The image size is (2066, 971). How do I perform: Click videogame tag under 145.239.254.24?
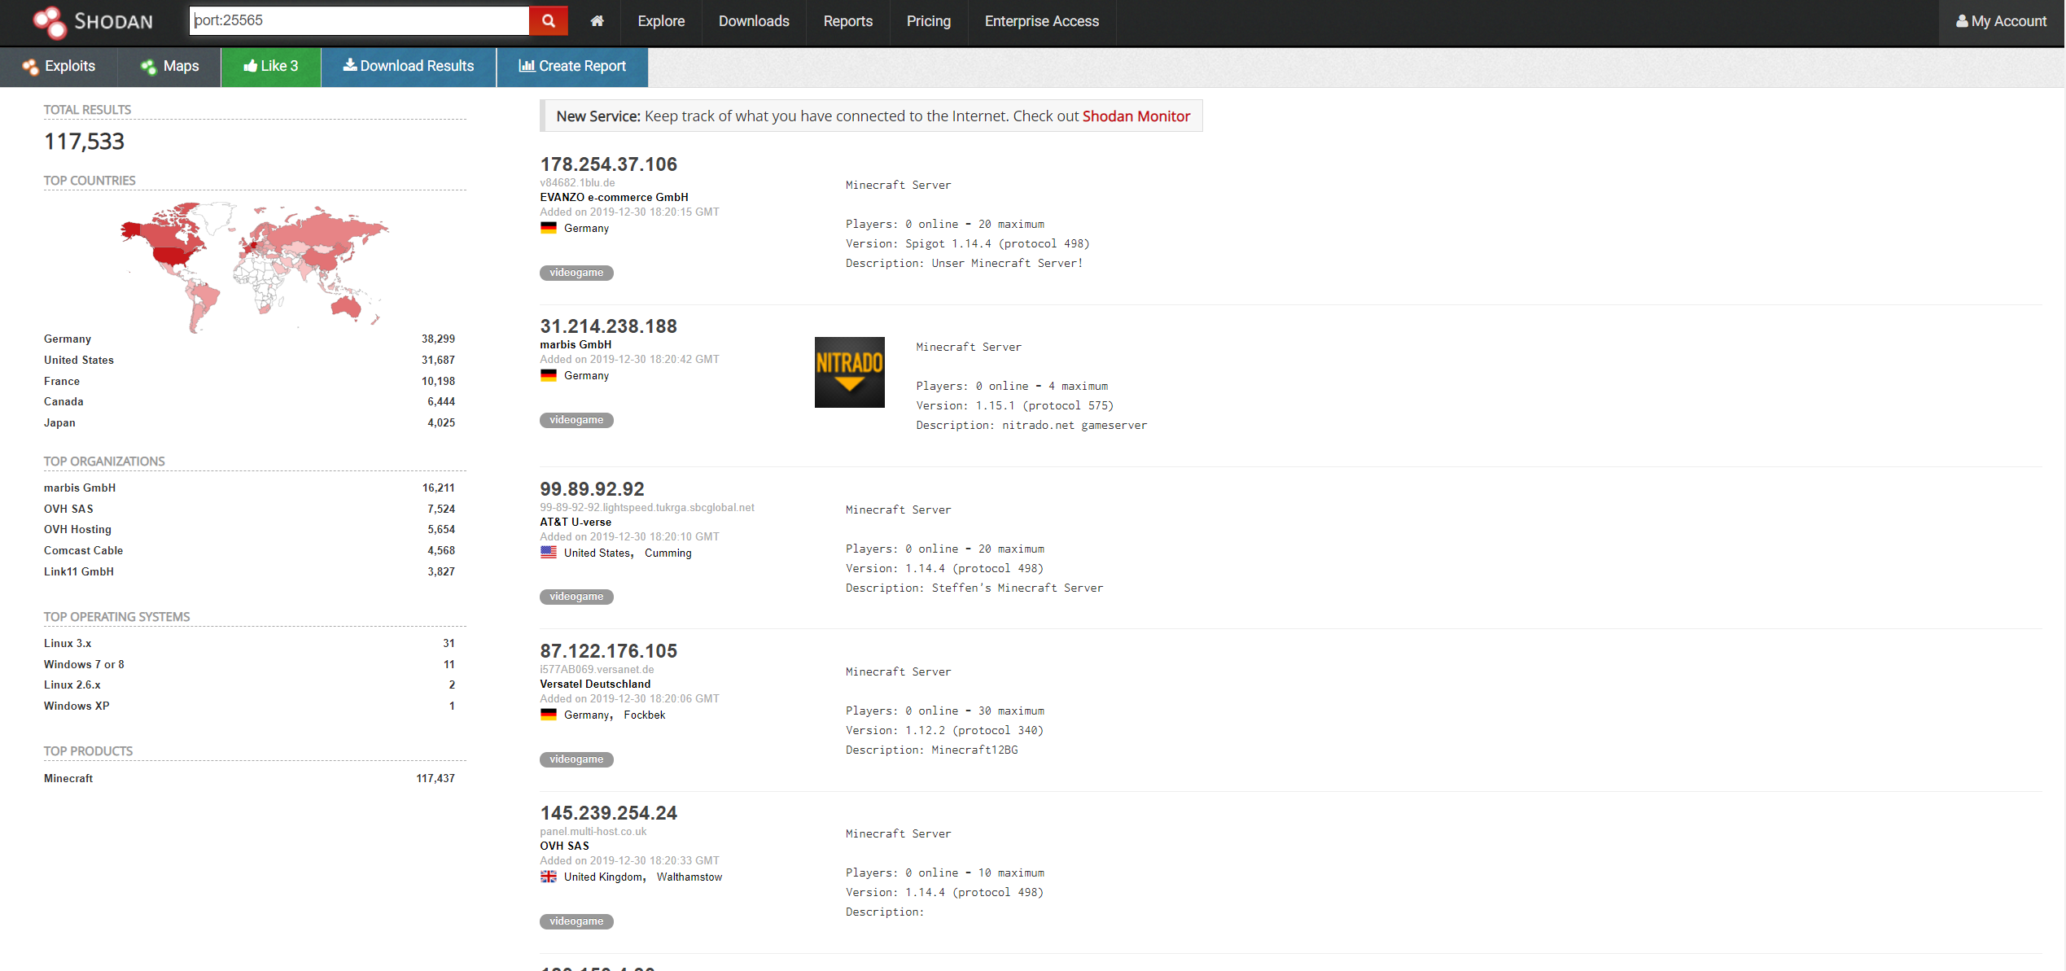[576, 921]
